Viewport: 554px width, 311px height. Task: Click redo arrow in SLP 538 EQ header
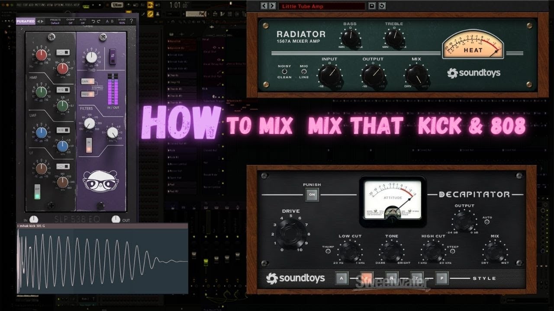99,21
